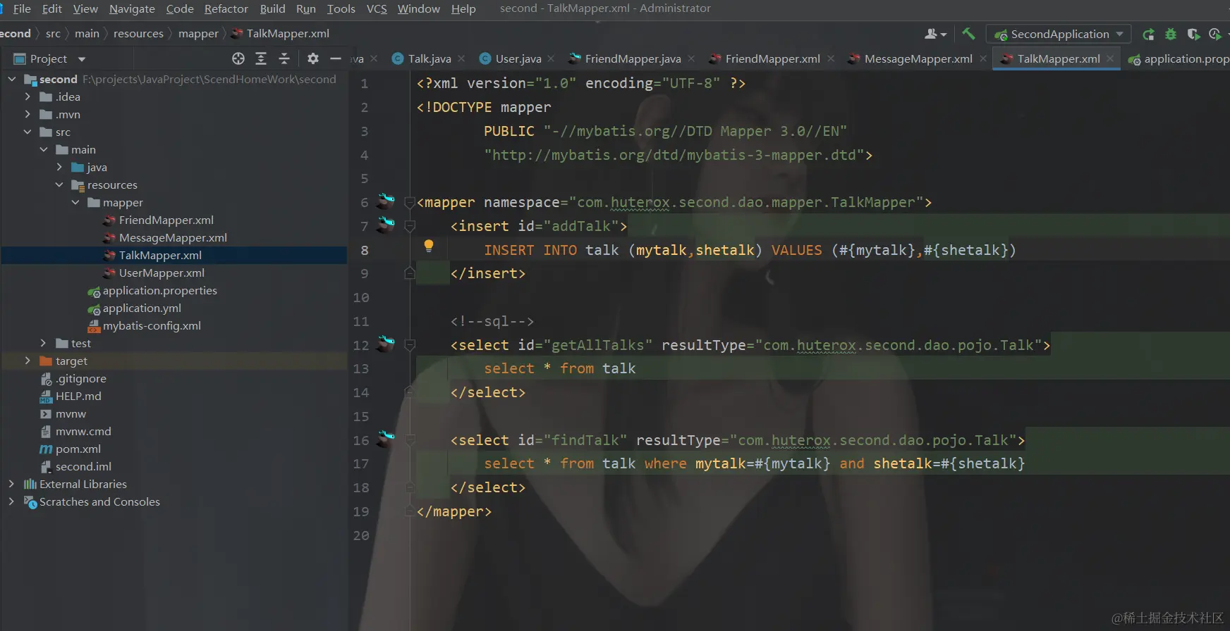Image resolution: width=1230 pixels, height=631 pixels.
Task: Click the resources breadcrumb in navigation bar
Action: (x=138, y=33)
